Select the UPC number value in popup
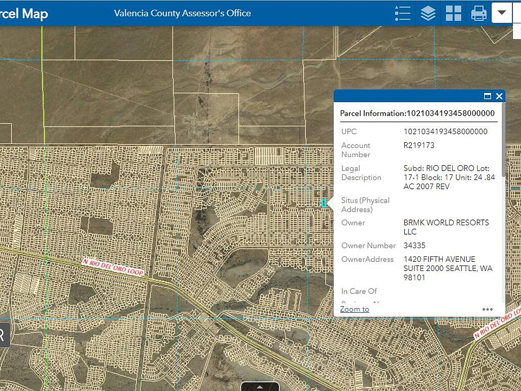The width and height of the screenshot is (521, 391). click(446, 131)
